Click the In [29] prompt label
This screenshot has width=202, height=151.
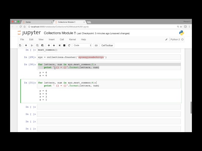[30, 57]
